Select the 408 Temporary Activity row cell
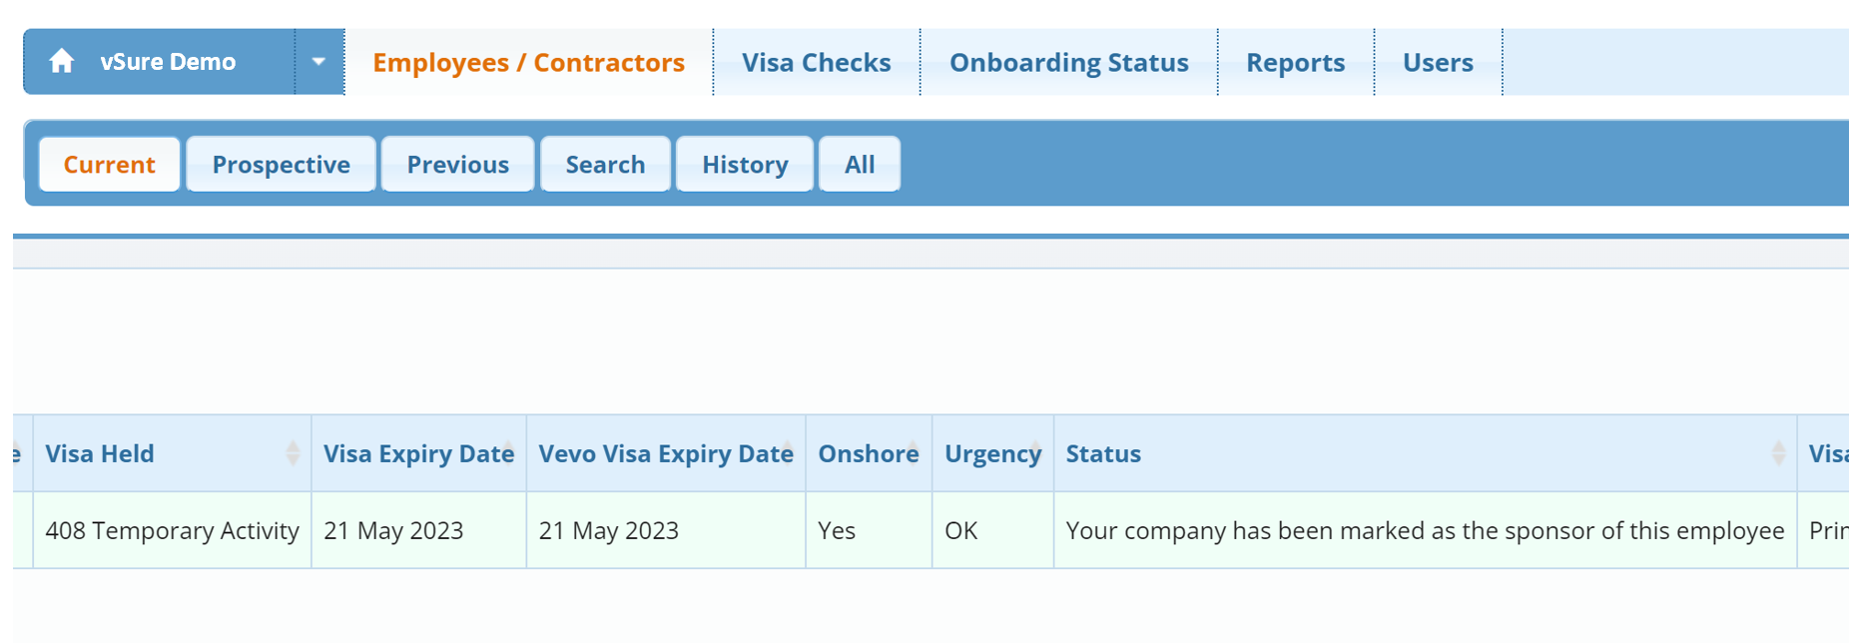The image size is (1849, 643). (x=172, y=531)
